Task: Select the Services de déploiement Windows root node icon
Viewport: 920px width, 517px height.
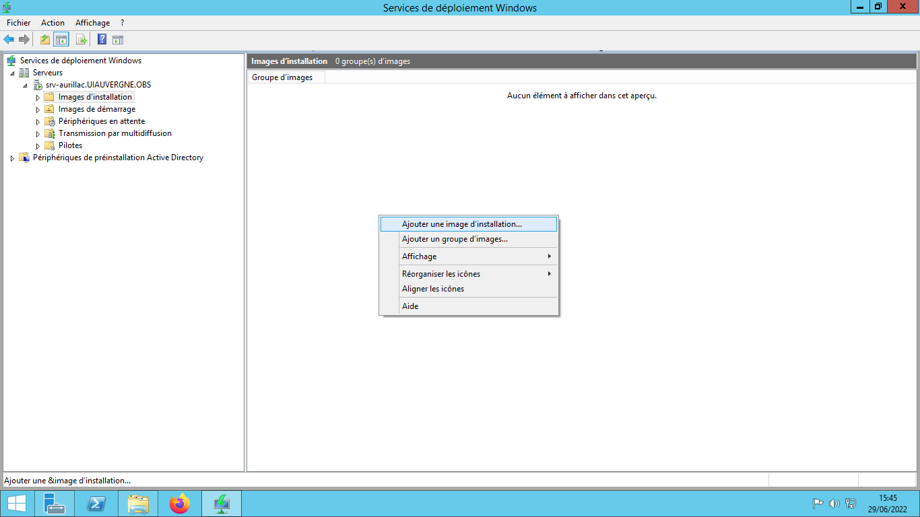Action: coord(11,61)
